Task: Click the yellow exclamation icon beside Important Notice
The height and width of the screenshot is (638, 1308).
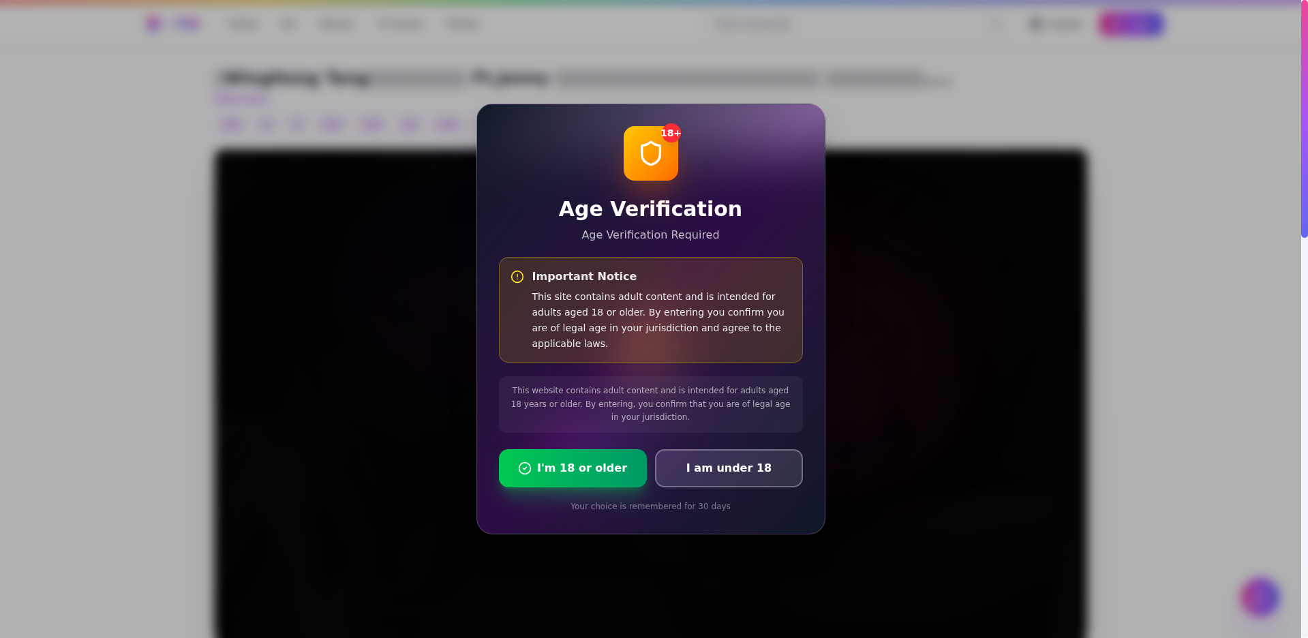Action: click(x=517, y=277)
